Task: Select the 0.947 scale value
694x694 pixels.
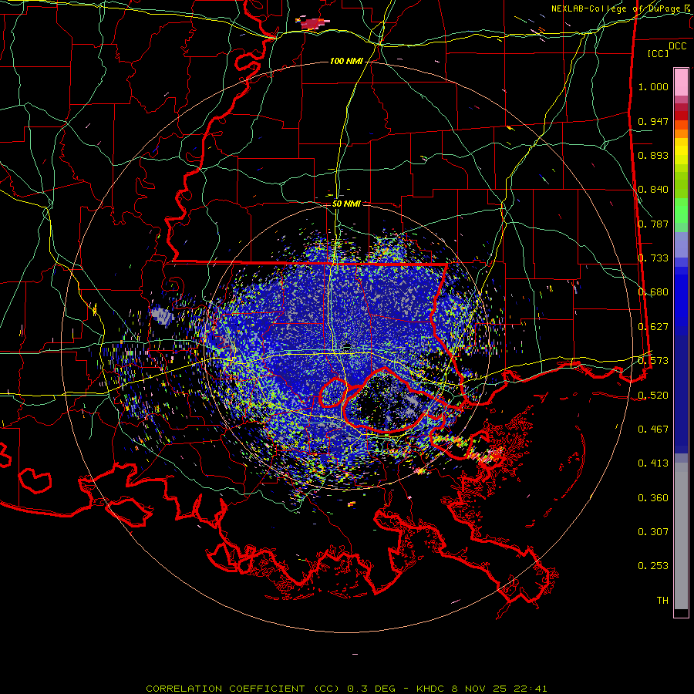Action: (653, 121)
